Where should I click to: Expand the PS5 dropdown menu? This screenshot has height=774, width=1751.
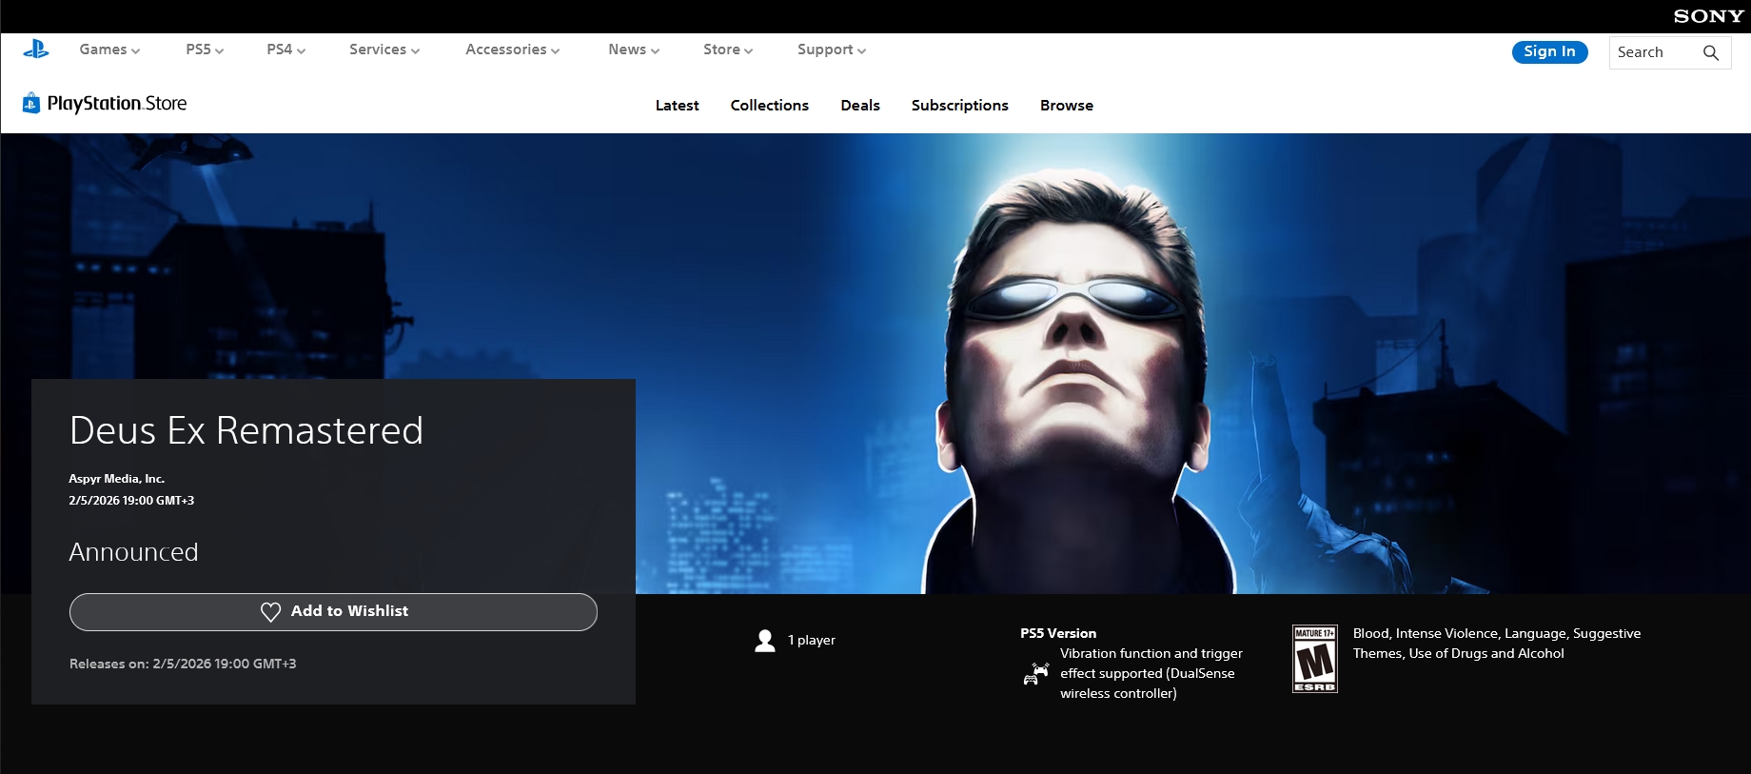(x=205, y=50)
